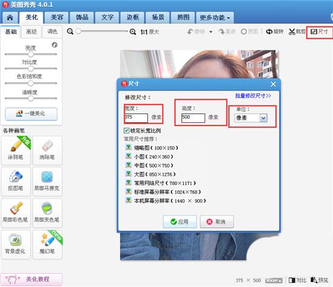The height and width of the screenshot is (287, 333).
Task: Choose the 常用网络尺寸 (780×1171) preset
Action: click(x=160, y=183)
